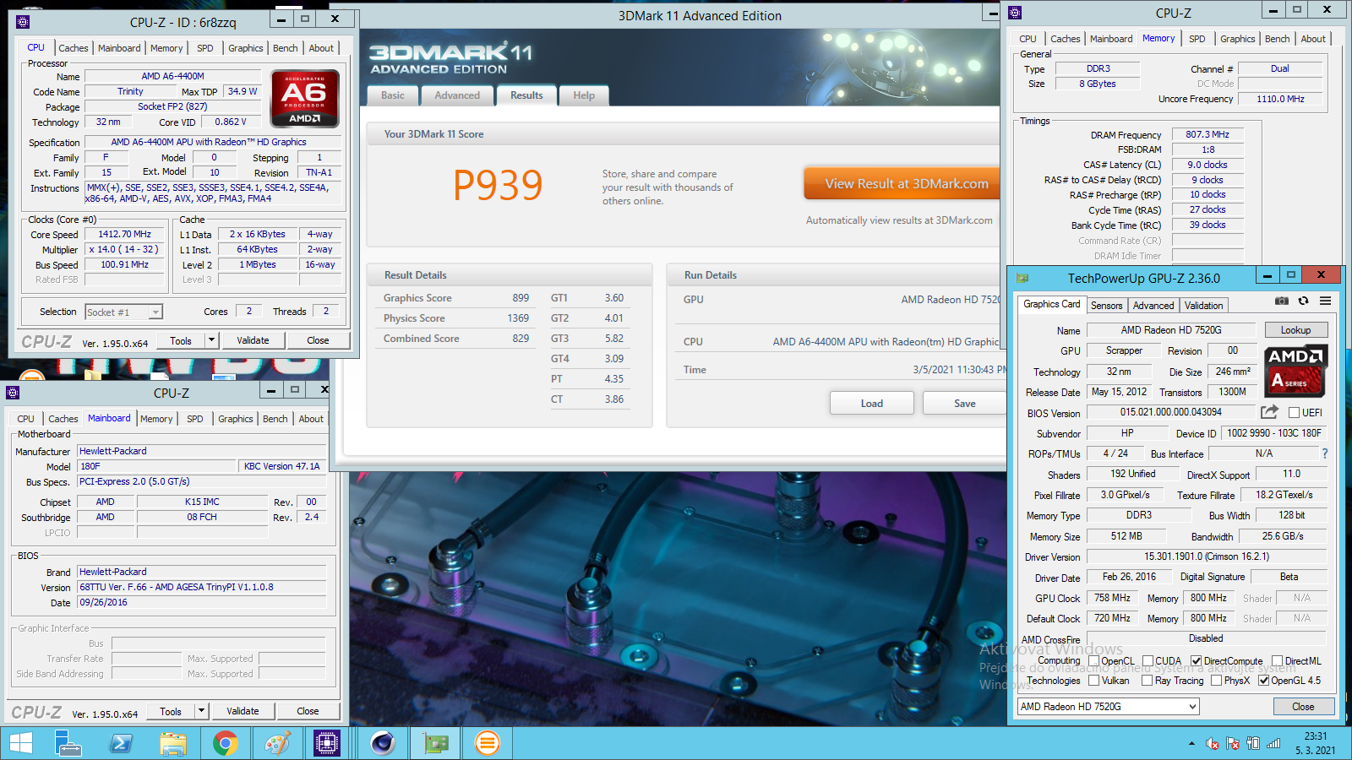Switch to the Caches tab in CPU-Z ID window
The width and height of the screenshot is (1352, 760).
74,48
